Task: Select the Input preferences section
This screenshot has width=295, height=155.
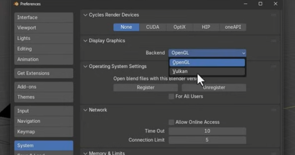Action: coord(44,111)
